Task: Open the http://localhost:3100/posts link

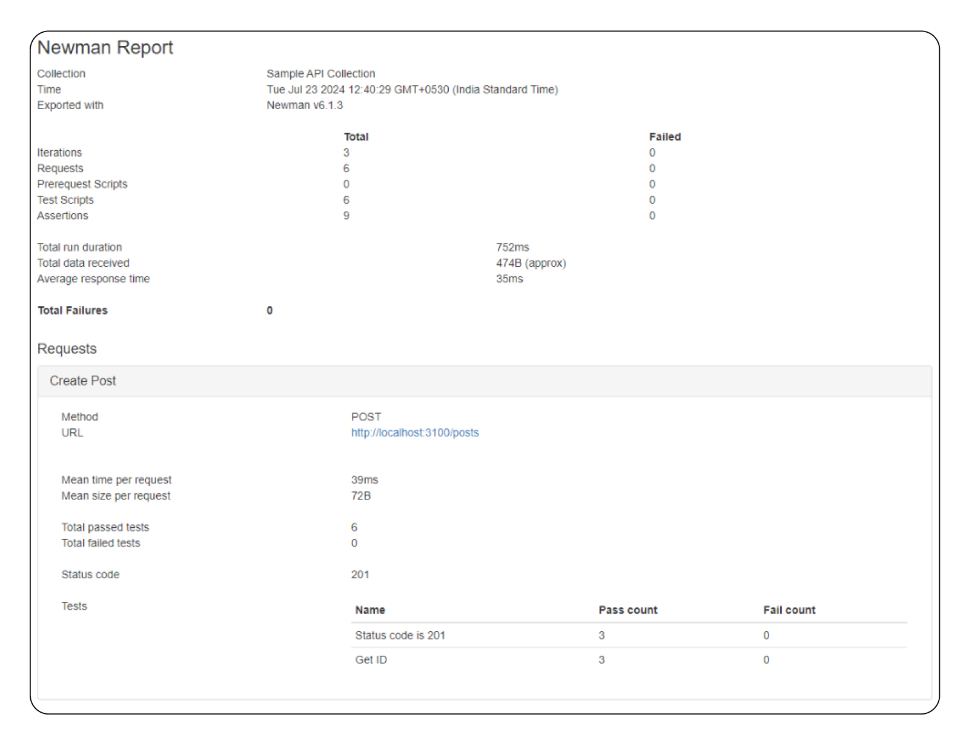Action: pyautogui.click(x=415, y=433)
